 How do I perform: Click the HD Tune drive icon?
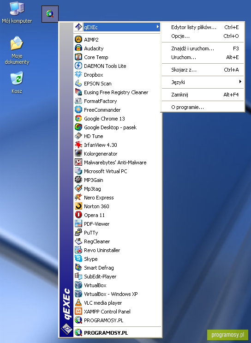(x=78, y=136)
